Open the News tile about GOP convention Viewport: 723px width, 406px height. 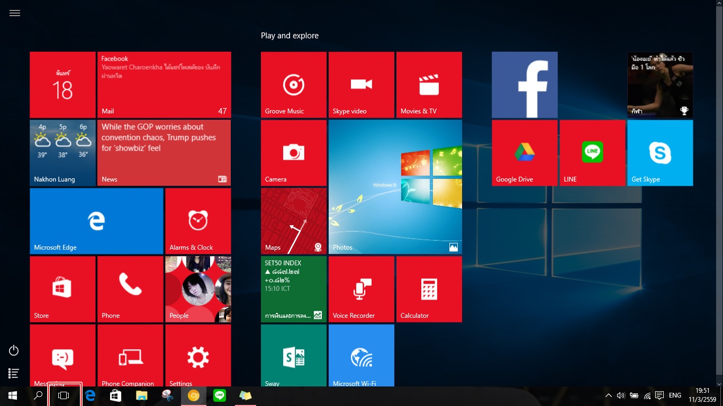point(164,153)
